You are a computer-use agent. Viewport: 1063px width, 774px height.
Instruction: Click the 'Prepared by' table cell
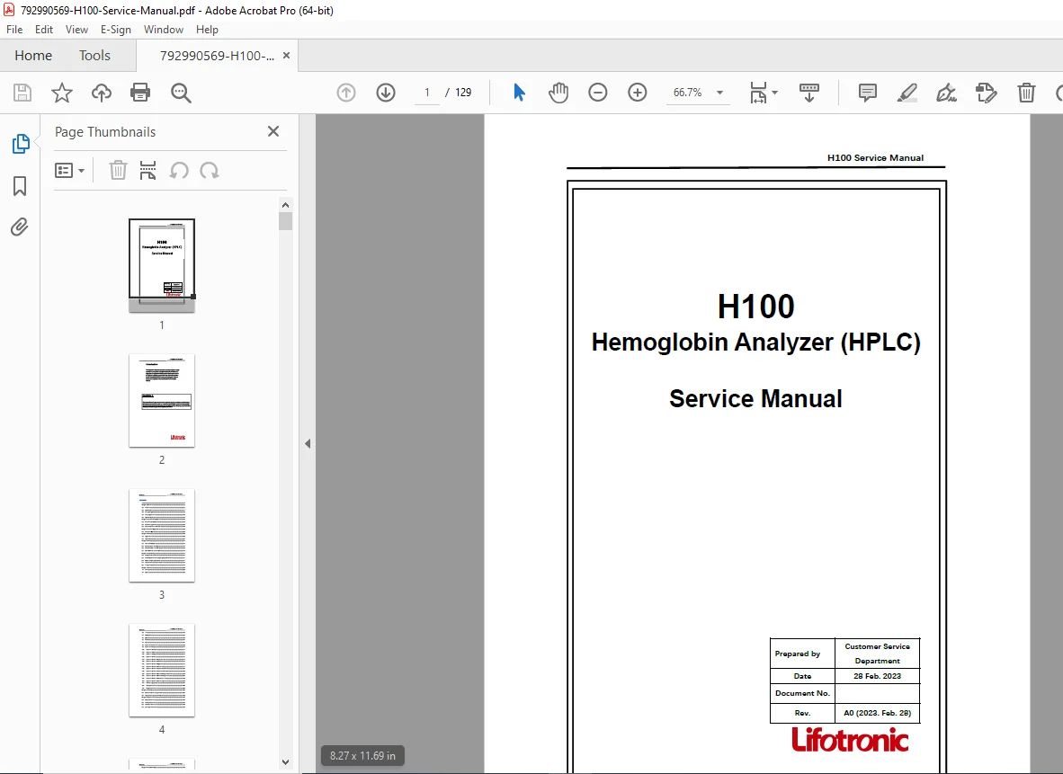(802, 654)
